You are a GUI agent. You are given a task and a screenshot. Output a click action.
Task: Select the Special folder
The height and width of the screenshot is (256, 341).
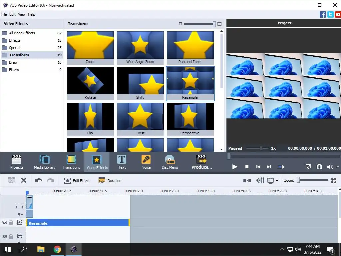(x=32, y=48)
